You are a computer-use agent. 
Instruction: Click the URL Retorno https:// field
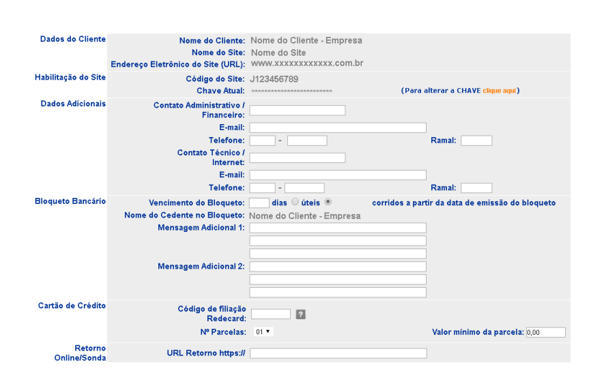(x=338, y=353)
